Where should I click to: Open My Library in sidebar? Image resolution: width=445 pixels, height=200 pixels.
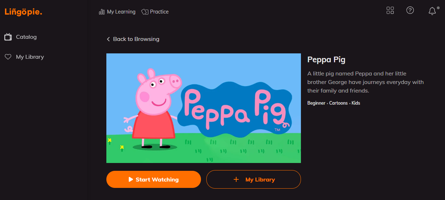[x=30, y=57]
